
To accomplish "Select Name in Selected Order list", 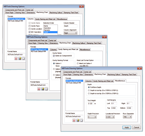I will pyautogui.click(x=50, y=26).
